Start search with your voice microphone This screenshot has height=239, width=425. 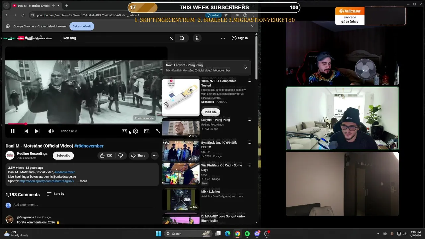point(197,38)
